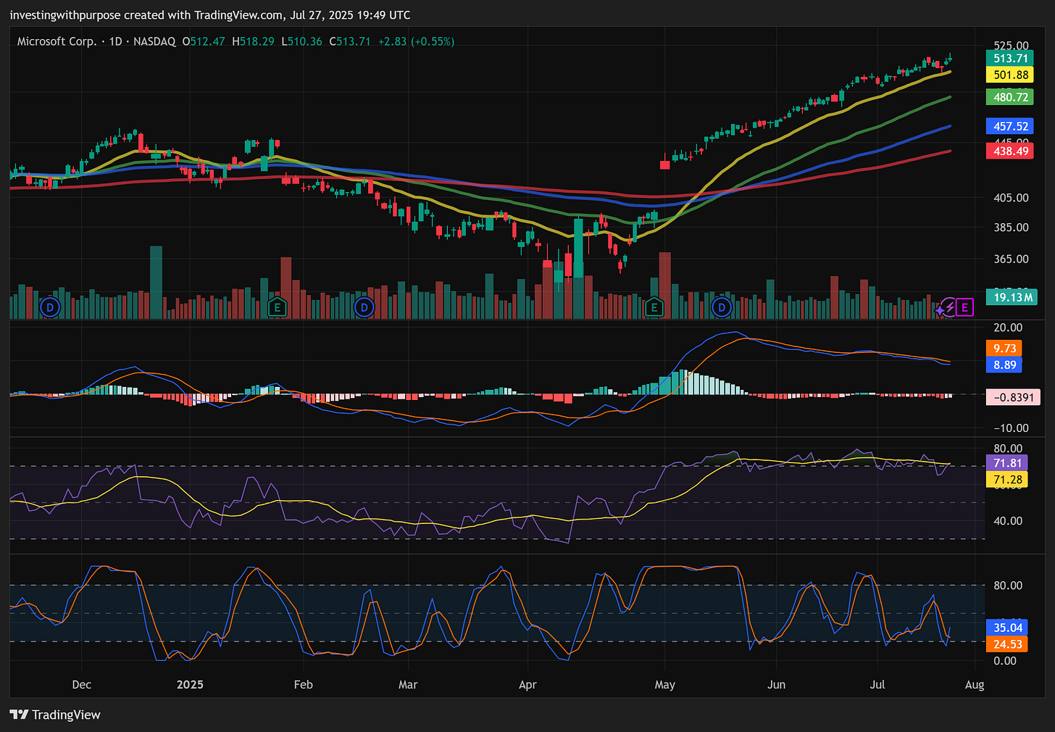Click the Jul label on time axis
The width and height of the screenshot is (1055, 732).
(877, 684)
